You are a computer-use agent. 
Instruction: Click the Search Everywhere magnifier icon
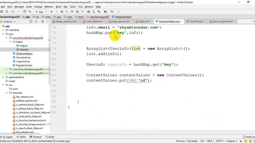tap(112, 12)
